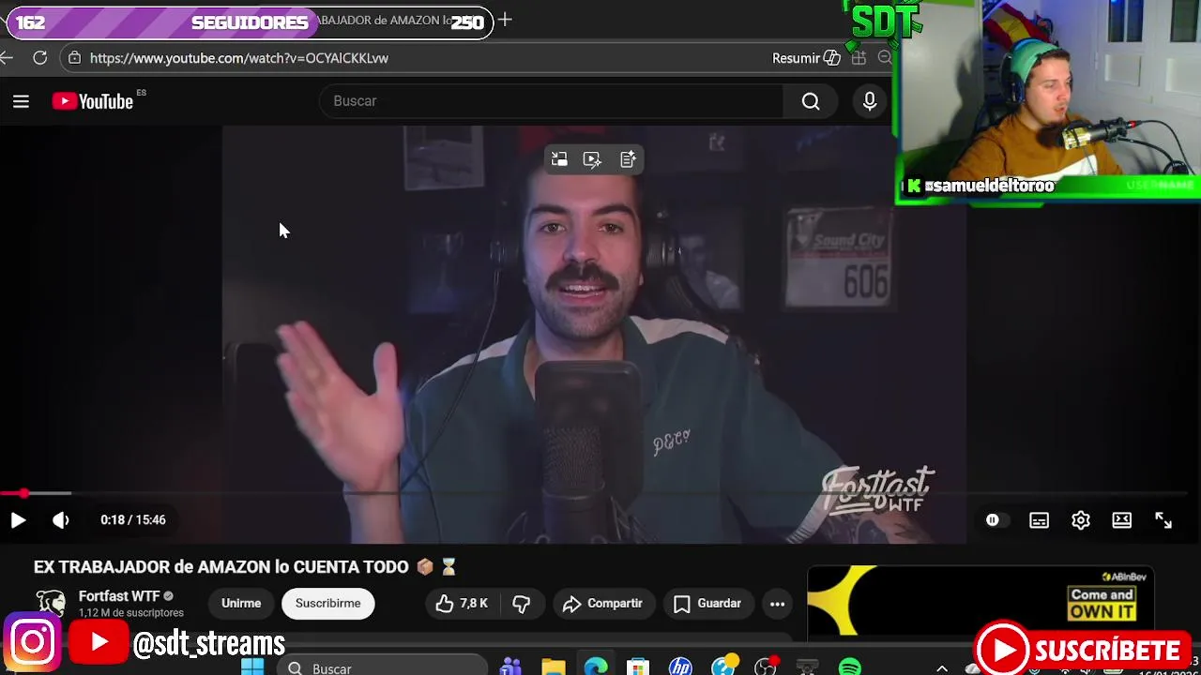Go to the YouTube home logo
The width and height of the screenshot is (1201, 675).
click(x=93, y=101)
